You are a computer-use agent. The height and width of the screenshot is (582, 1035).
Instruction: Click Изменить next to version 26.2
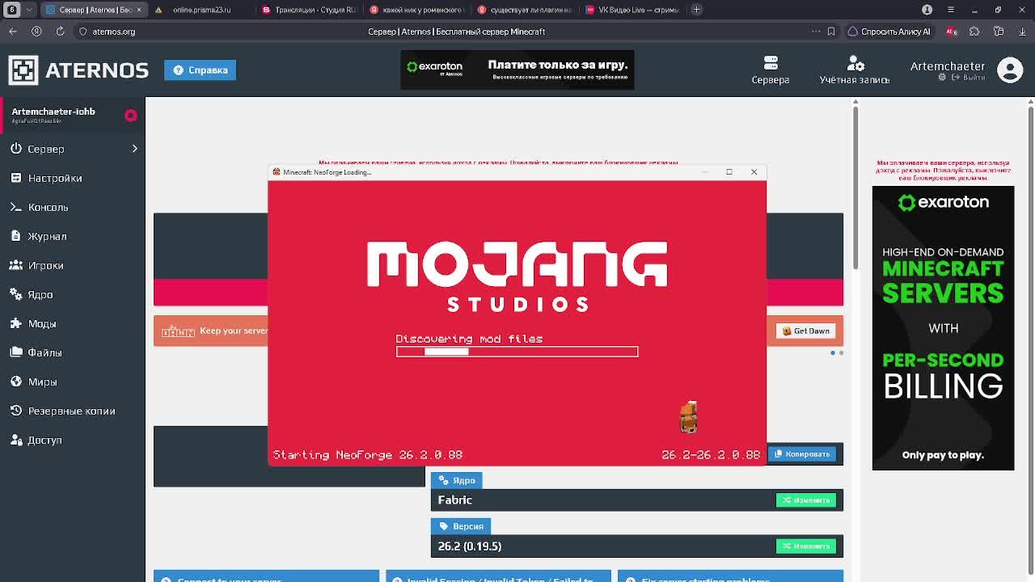[x=805, y=546]
